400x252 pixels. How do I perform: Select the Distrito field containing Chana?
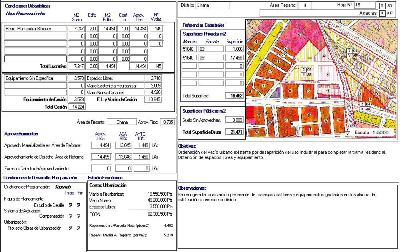tap(213, 6)
